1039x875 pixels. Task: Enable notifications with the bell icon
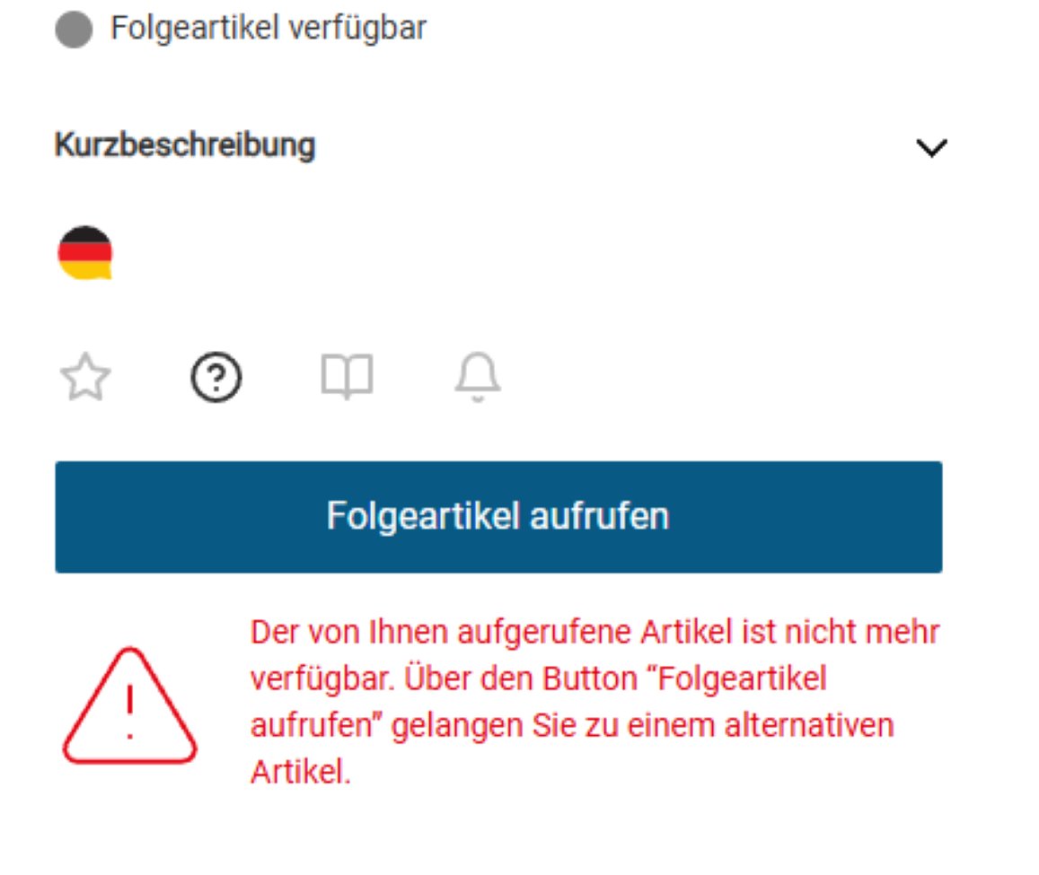(x=477, y=377)
